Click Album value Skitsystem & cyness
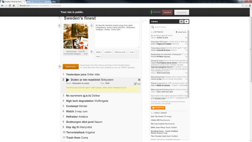Screen dimensions: 252x142 [81, 83]
